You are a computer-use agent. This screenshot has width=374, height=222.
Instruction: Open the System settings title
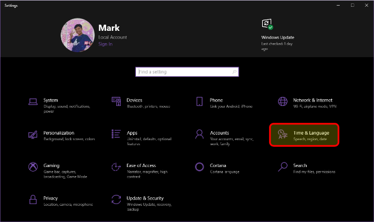[51, 100]
